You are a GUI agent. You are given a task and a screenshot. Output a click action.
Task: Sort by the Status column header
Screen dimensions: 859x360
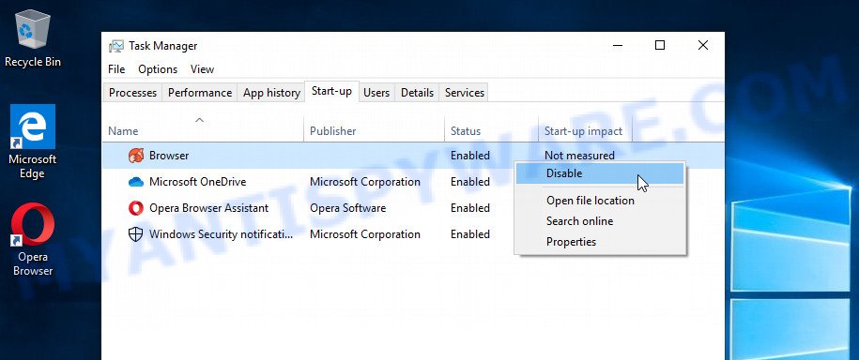pyautogui.click(x=491, y=130)
